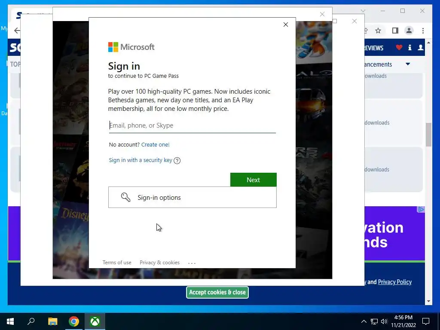Image resolution: width=440 pixels, height=330 pixels.
Task: Click the Xbox app taskbar icon
Action: pos(95,321)
